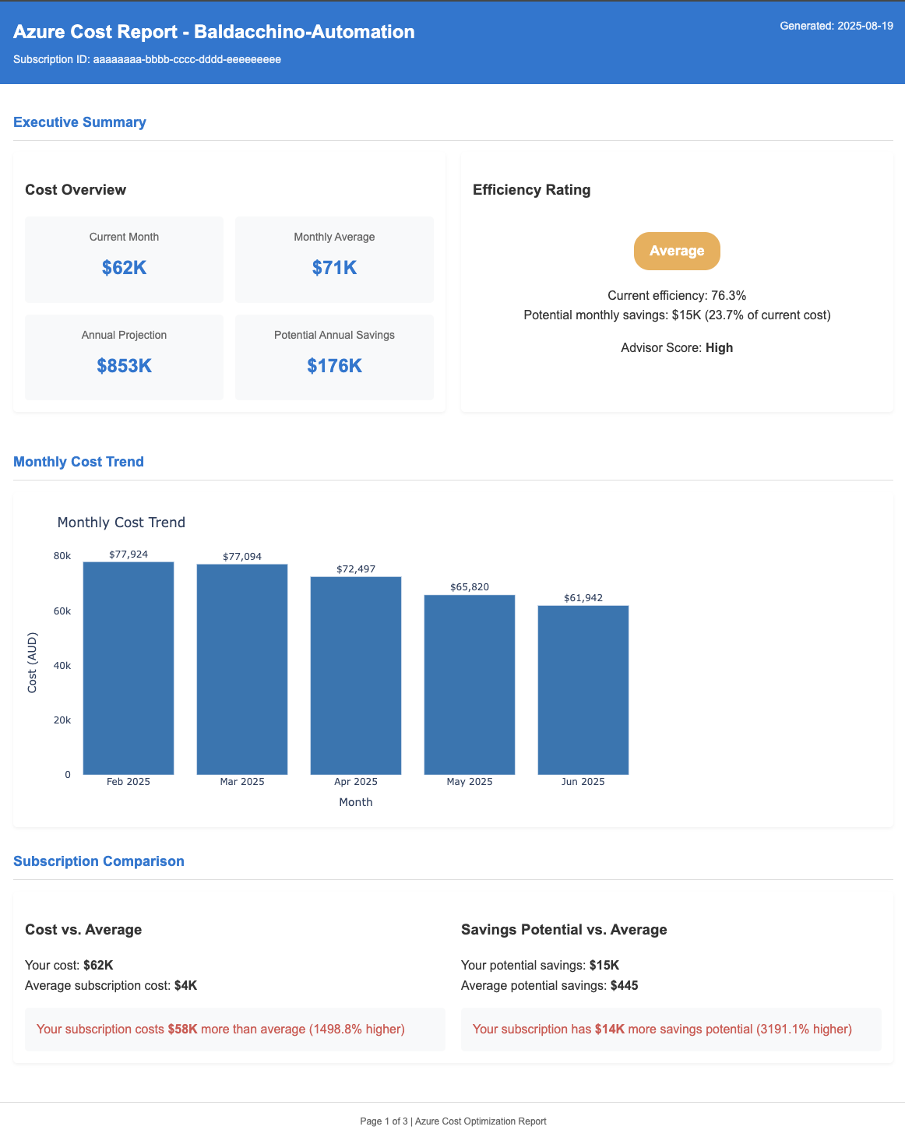Select the 40k y-axis tick label
This screenshot has height=1137, width=905.
[x=62, y=666]
